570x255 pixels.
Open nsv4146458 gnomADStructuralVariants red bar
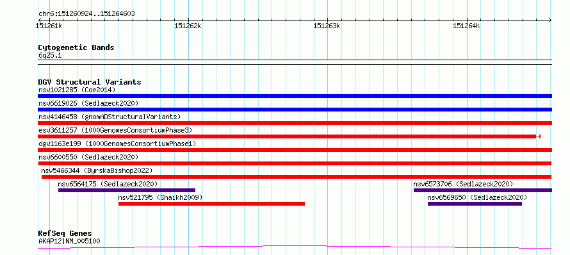tap(295, 123)
